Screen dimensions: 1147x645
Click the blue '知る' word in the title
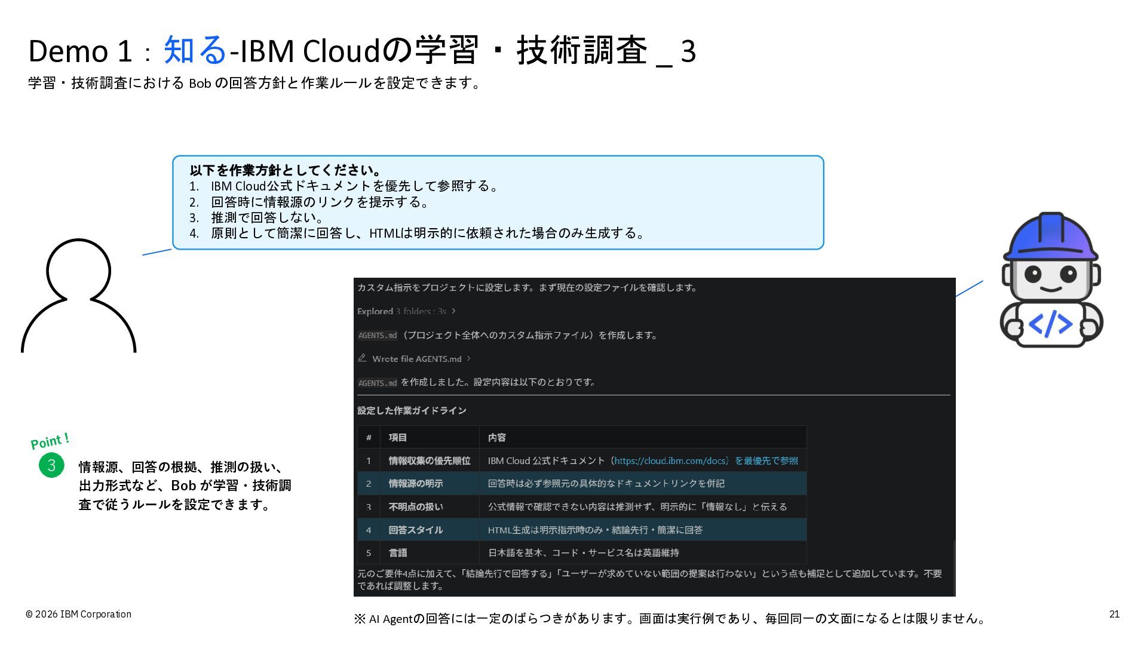click(x=195, y=50)
